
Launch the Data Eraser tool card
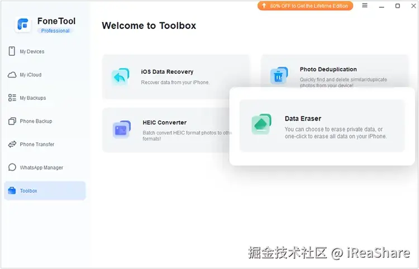pyautogui.click(x=322, y=126)
